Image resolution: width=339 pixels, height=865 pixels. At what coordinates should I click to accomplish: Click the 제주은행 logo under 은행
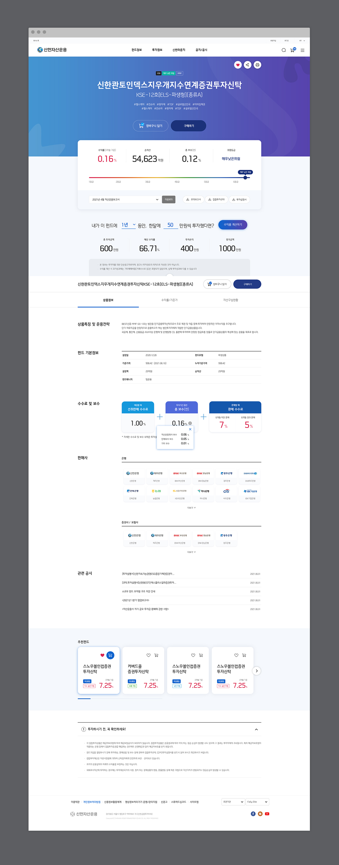[157, 473]
